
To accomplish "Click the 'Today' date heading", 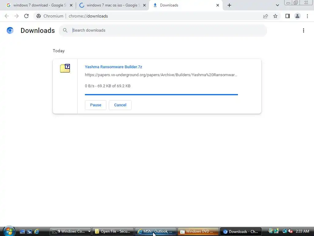I will (x=59, y=51).
